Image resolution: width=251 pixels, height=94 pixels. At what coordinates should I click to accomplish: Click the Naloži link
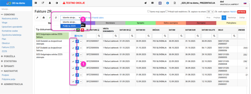233,12
